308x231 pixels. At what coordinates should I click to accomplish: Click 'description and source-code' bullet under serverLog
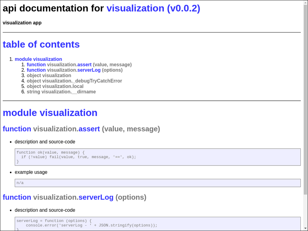[45, 210]
